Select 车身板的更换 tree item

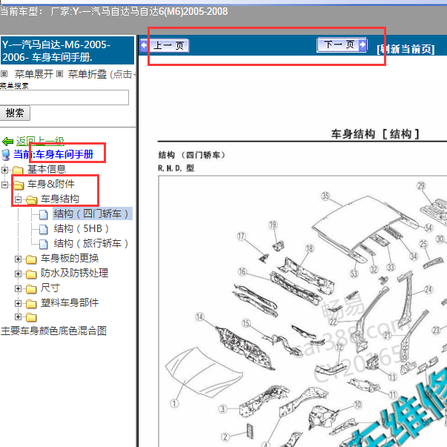pyautogui.click(x=70, y=258)
